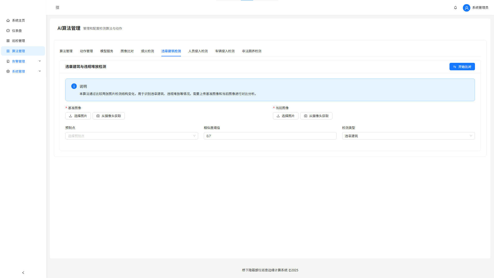Click the grid icon beside 巡检管理

[8, 41]
